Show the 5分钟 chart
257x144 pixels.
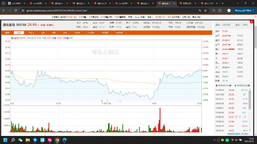pyautogui.click(x=77, y=33)
